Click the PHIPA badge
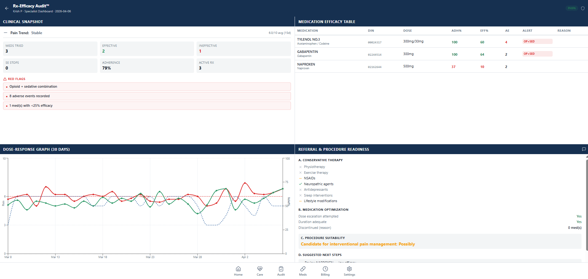Screen dimensions: 588x279 (572, 8)
